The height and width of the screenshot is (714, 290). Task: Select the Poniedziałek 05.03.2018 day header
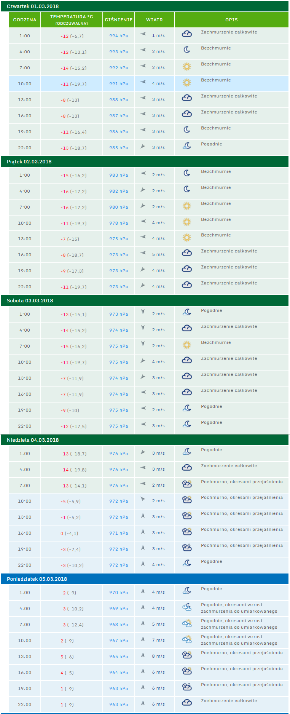pyautogui.click(x=37, y=579)
